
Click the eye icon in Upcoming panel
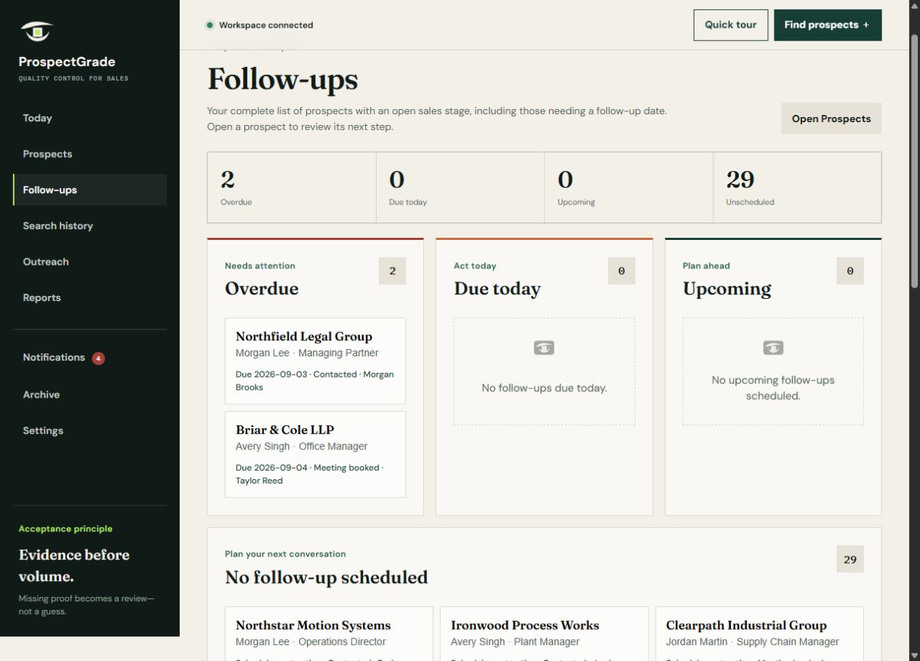pyautogui.click(x=773, y=348)
